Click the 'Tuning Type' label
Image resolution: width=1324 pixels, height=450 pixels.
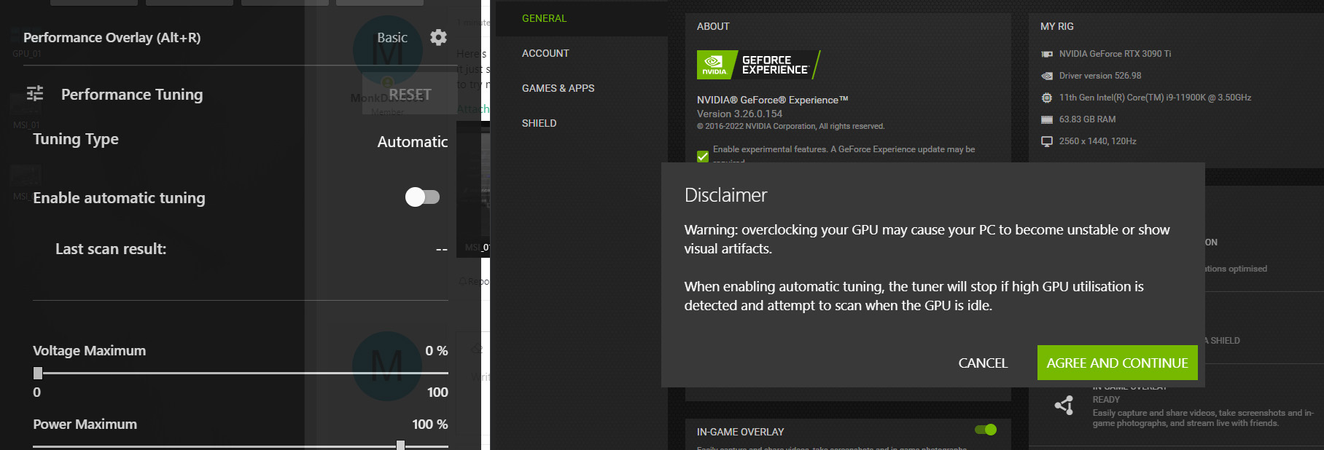(76, 139)
